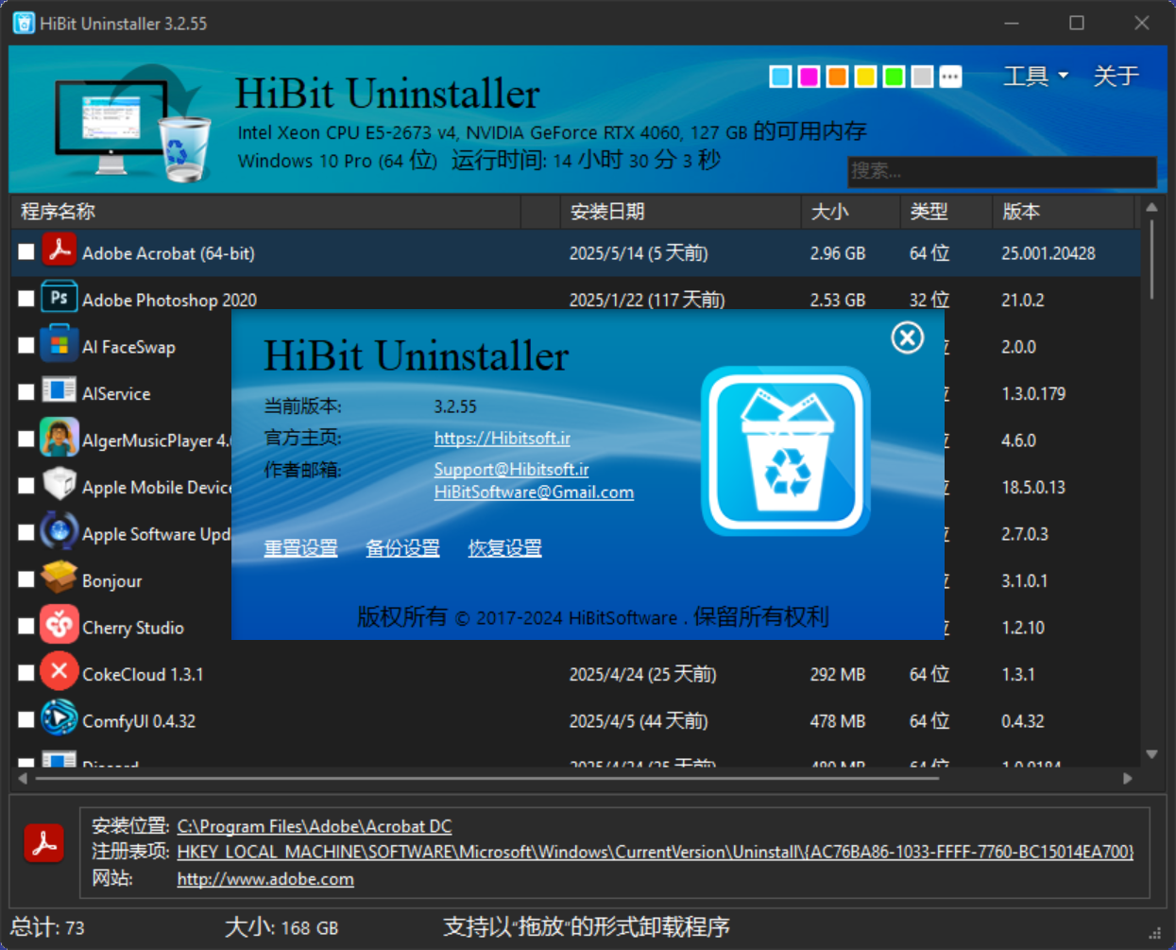Click the horizontal scrollbar left arrow
This screenshot has height=950, width=1176.
click(23, 779)
